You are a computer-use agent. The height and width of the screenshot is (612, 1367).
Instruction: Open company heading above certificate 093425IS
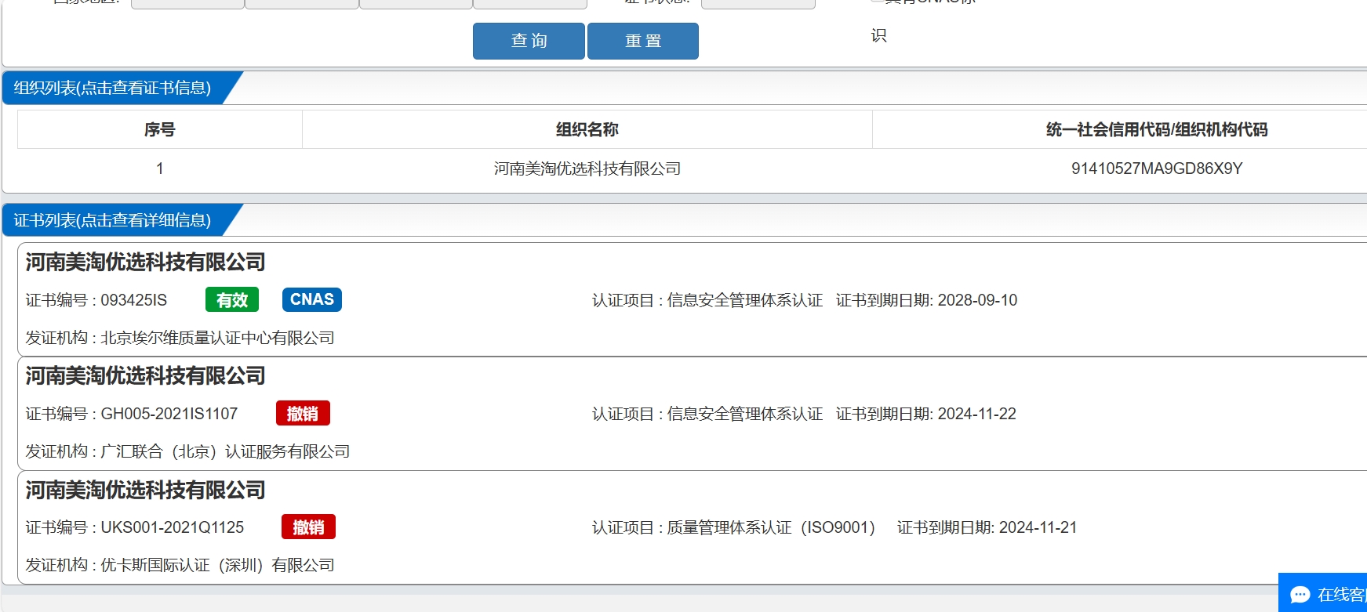pos(146,262)
